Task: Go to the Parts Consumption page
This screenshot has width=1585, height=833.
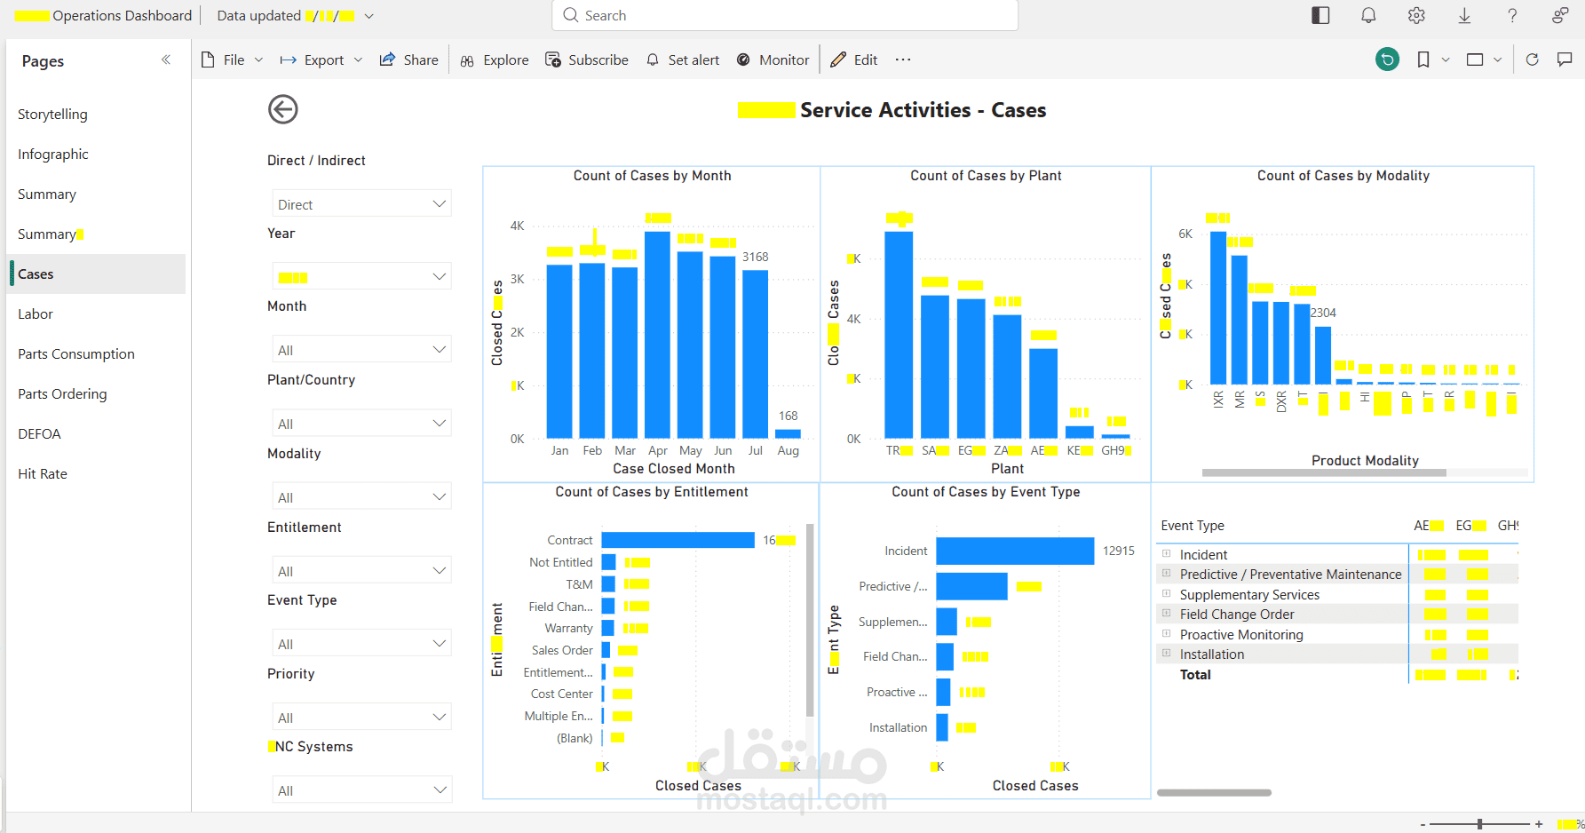Action: (x=98, y=353)
